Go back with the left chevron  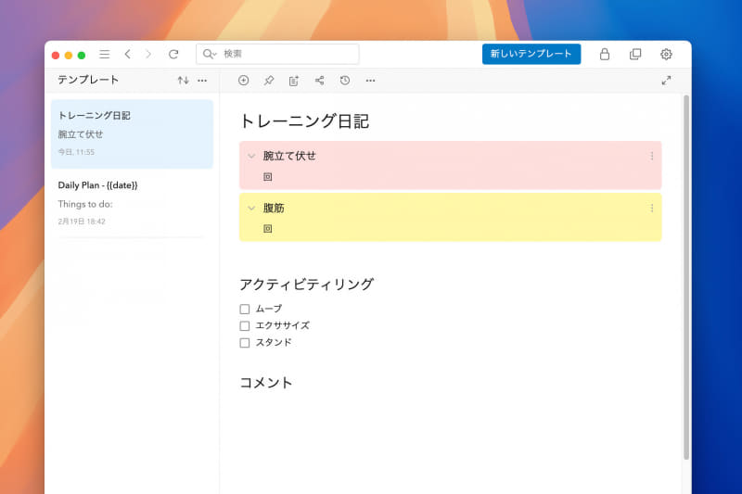[127, 55]
